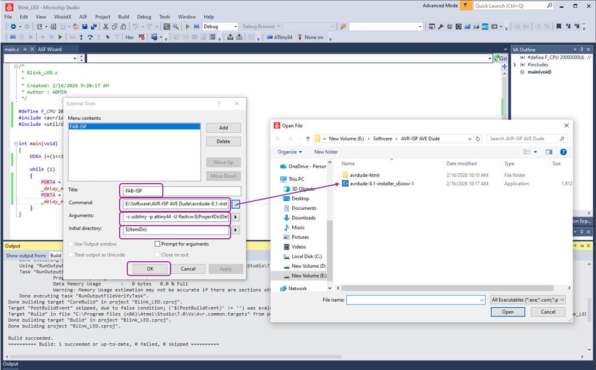596x370 pixels.
Task: Click the VAssistX Go button
Action: coord(500,58)
